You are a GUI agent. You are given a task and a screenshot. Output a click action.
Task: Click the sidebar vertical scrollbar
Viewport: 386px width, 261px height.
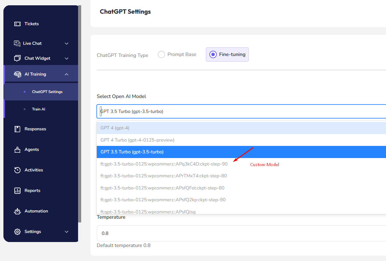[80, 114]
